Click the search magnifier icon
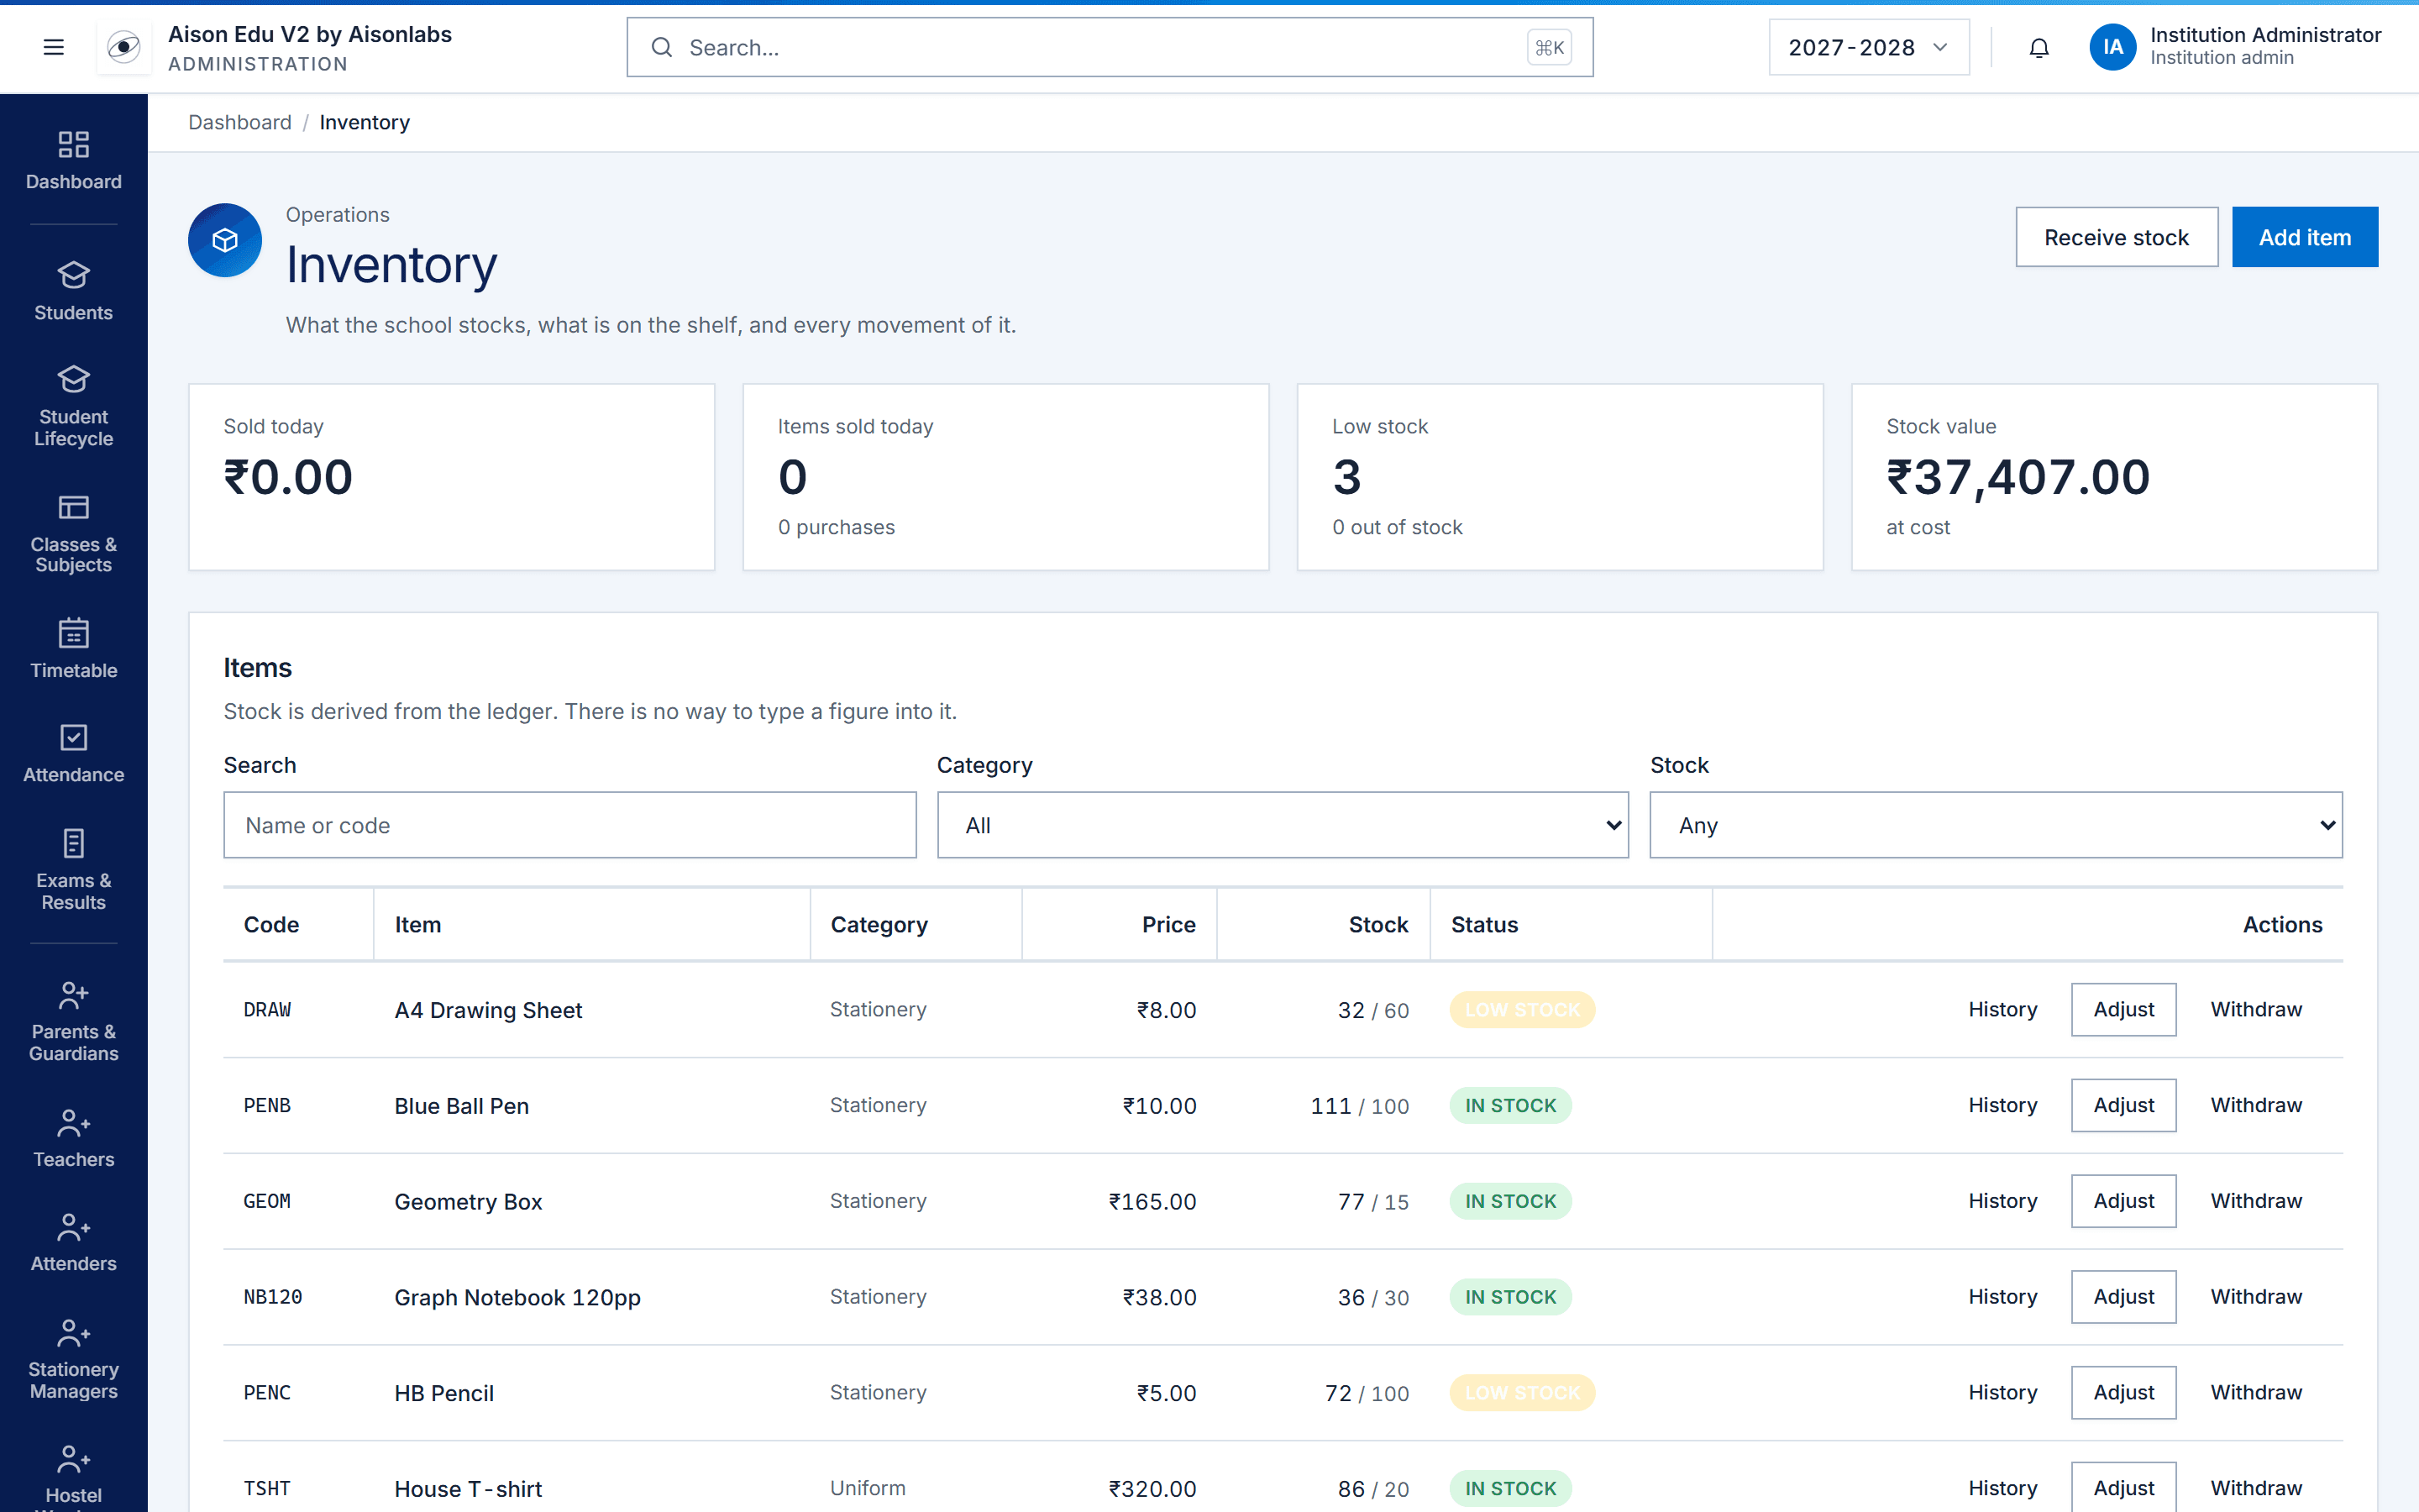The height and width of the screenshot is (1512, 2419). tap(662, 47)
